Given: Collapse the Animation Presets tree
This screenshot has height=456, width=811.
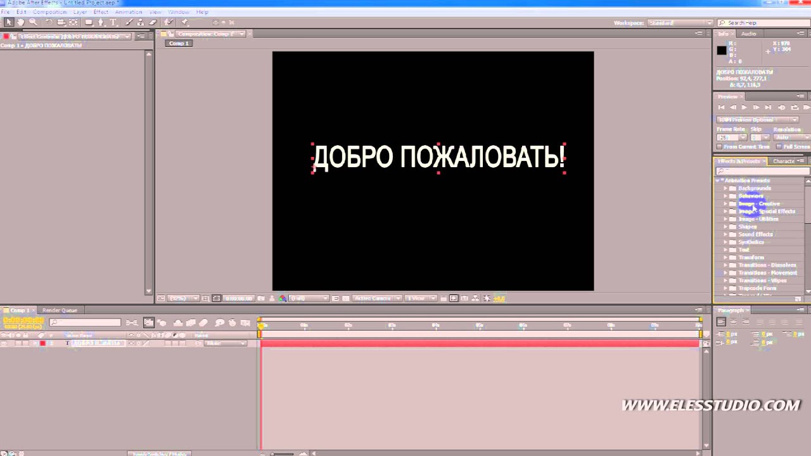Looking at the screenshot, I should (x=718, y=180).
